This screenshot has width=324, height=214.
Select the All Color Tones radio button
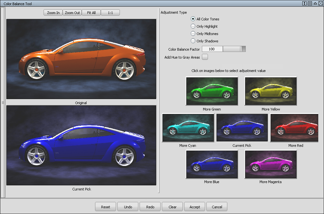193,19
